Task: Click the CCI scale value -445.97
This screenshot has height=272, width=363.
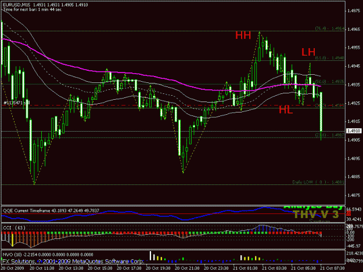Action: (354, 246)
